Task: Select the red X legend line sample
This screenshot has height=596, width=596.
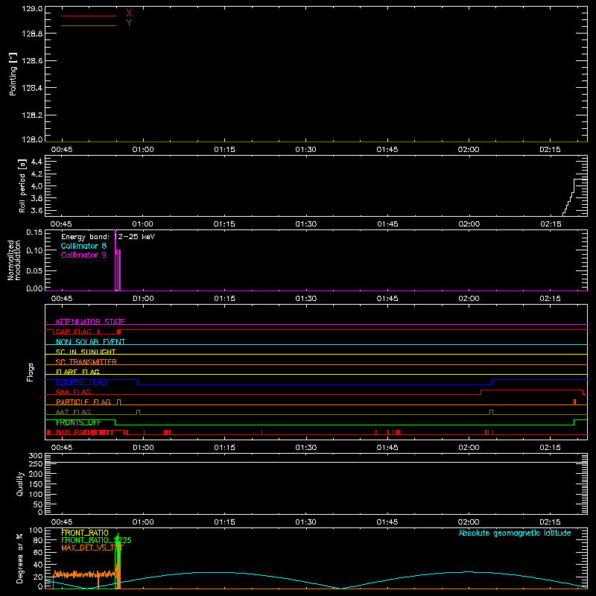Action: point(89,16)
